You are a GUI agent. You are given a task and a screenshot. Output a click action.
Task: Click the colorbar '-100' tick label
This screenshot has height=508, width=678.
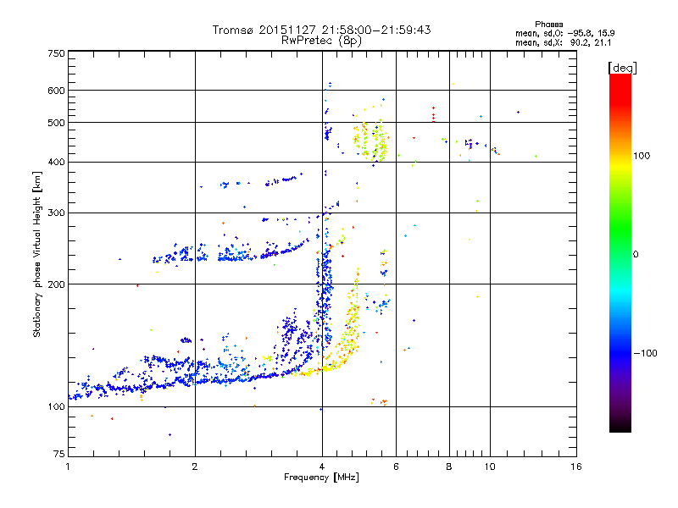point(645,353)
